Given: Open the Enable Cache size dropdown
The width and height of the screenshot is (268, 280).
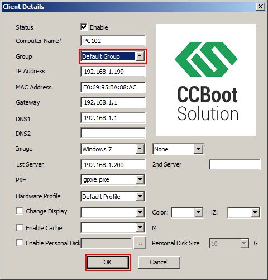Looking at the screenshot, I should click(x=113, y=227).
